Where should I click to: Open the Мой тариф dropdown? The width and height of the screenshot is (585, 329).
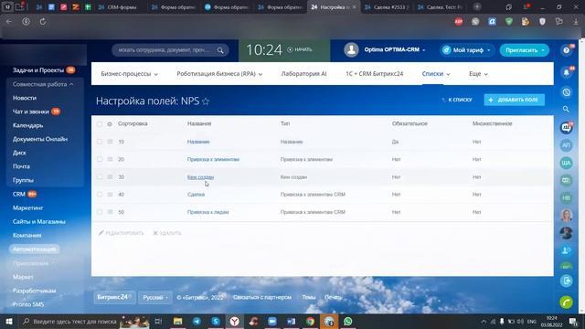466,50
